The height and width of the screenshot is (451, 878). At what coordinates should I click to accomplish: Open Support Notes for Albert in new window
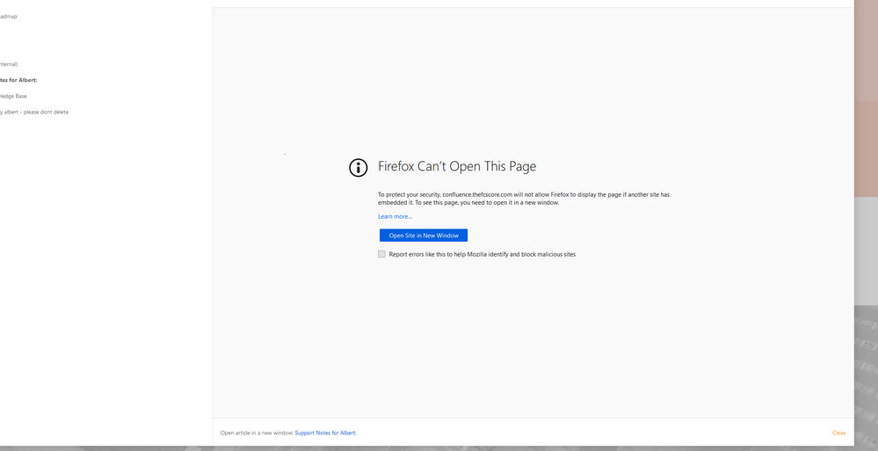325,433
